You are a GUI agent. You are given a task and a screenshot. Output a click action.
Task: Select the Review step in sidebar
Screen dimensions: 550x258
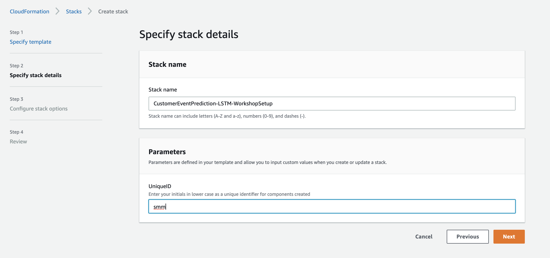pyautogui.click(x=18, y=142)
